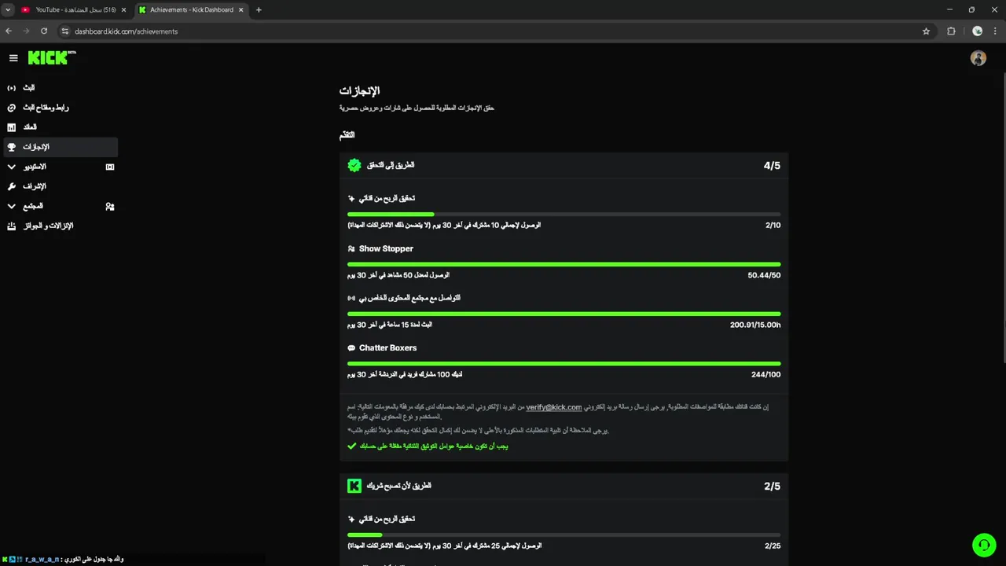The height and width of the screenshot is (566, 1006).
Task: Bookmark this page with the star icon
Action: click(926, 31)
